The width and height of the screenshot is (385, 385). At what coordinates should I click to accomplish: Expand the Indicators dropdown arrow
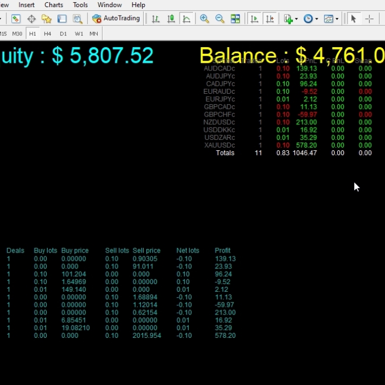point(297,19)
